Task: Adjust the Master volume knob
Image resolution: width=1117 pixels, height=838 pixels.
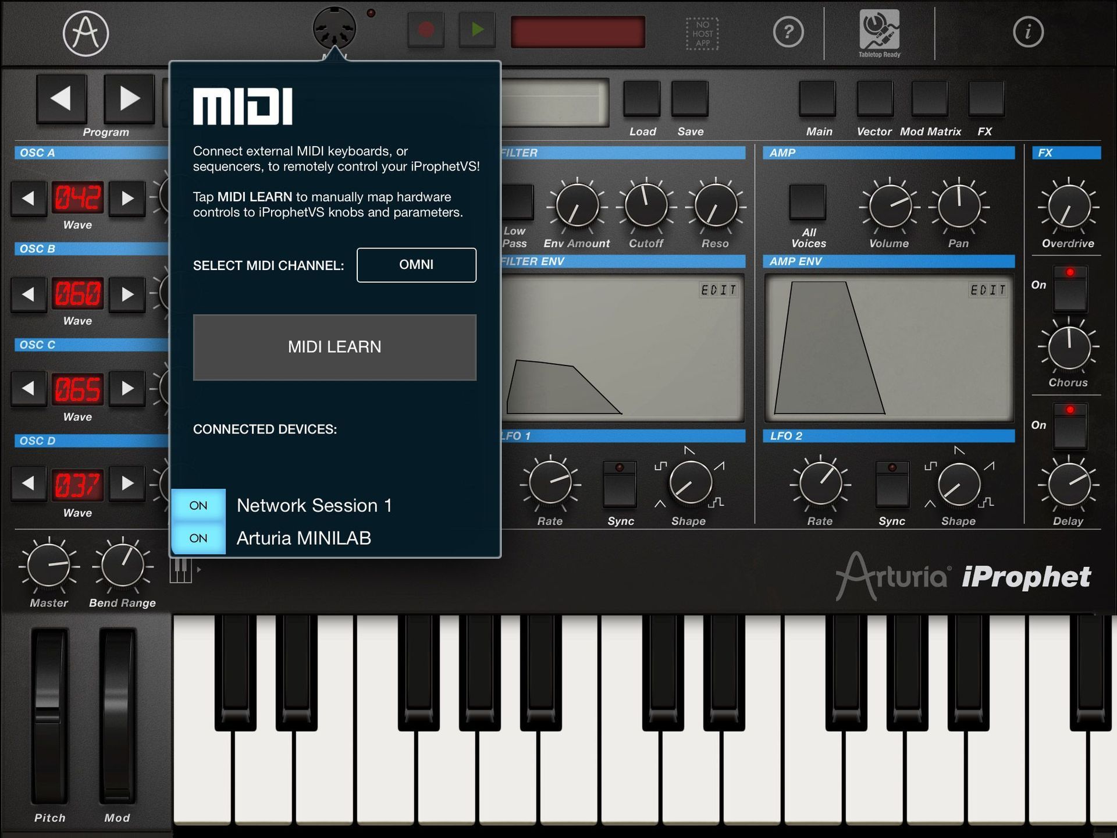Action: [49, 565]
